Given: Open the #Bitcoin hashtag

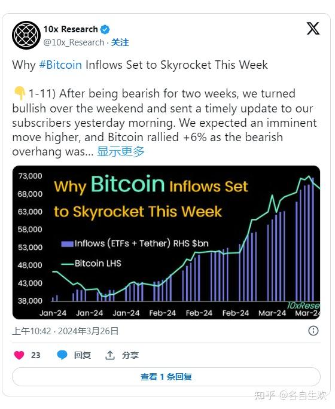Looking at the screenshot, I should tap(60, 65).
